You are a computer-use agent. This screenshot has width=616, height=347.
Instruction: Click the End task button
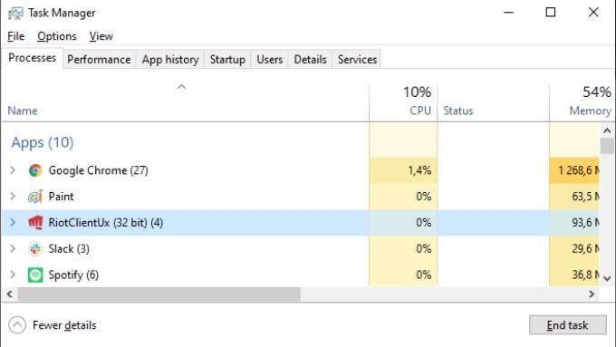pos(568,325)
